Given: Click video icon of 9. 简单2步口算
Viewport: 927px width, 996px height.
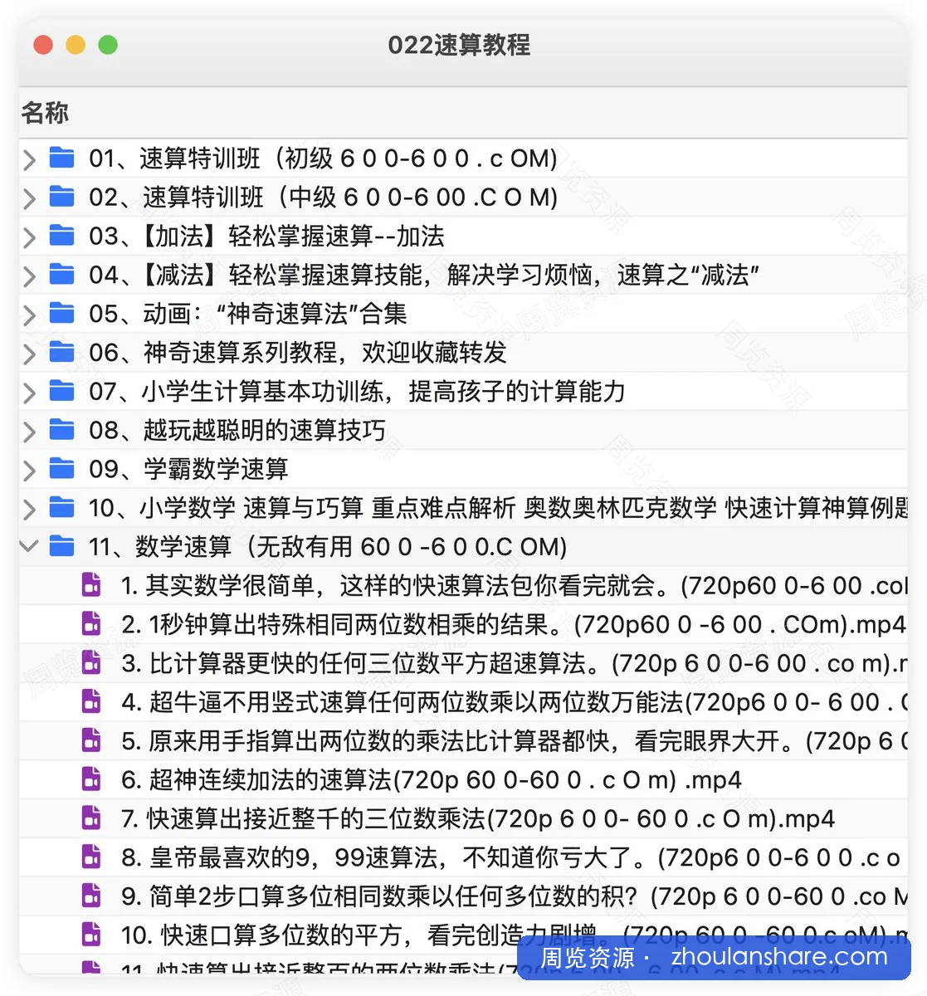Looking at the screenshot, I should tap(91, 896).
